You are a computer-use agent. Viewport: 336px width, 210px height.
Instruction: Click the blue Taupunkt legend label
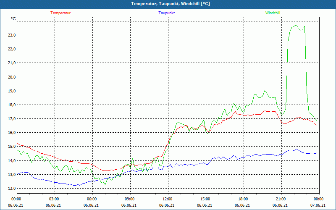pyautogui.click(x=166, y=13)
